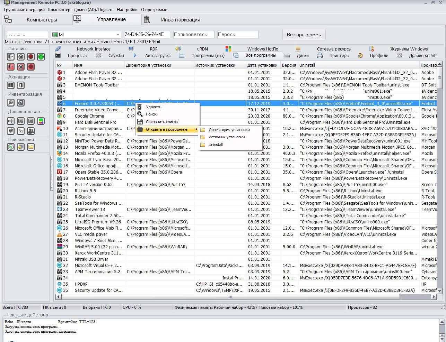
Task: Click the HP logo icon in row 35
Action: pyautogui.click(x=60, y=284)
